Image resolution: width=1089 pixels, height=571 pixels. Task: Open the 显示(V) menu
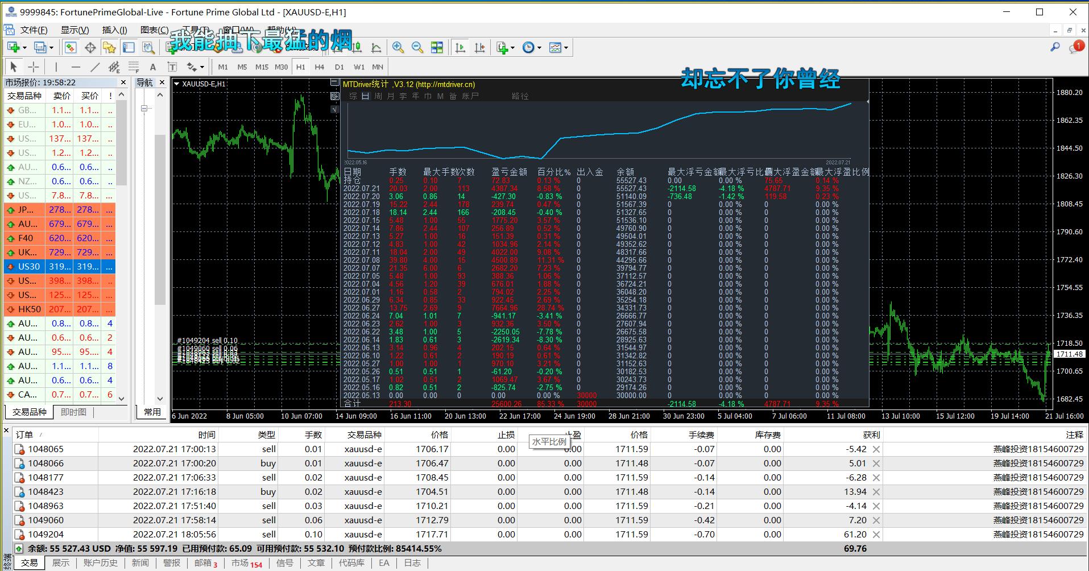(75, 30)
